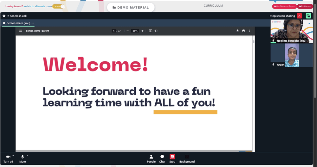Open Screen share tab more options
Screen dimensions: 317x167
pyautogui.click(x=33, y=23)
